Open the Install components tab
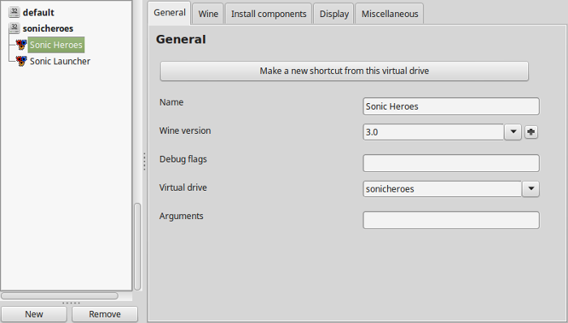The height and width of the screenshot is (323, 568). pyautogui.click(x=269, y=14)
